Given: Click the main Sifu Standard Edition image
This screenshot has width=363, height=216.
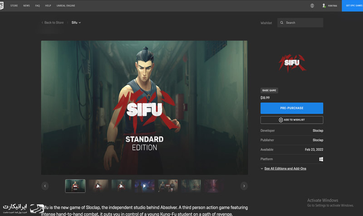Looking at the screenshot, I should 144,108.
